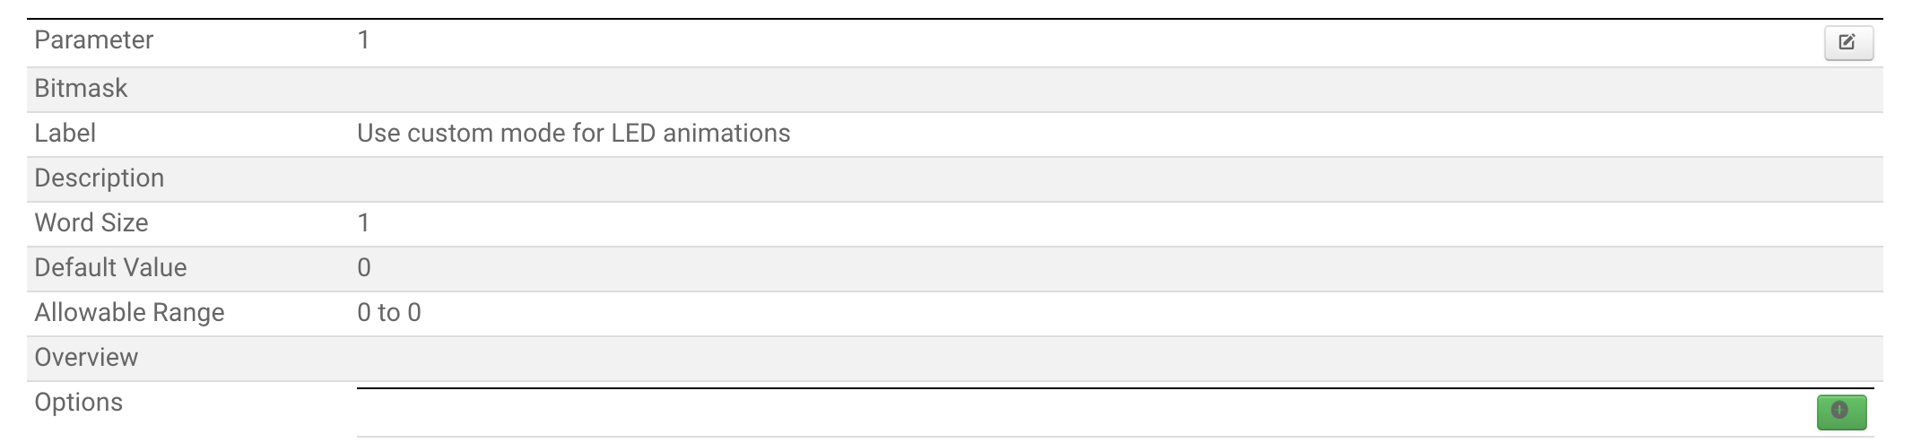This screenshot has height=443, width=1921.
Task: Select the Default Value of 0
Action: click(363, 268)
